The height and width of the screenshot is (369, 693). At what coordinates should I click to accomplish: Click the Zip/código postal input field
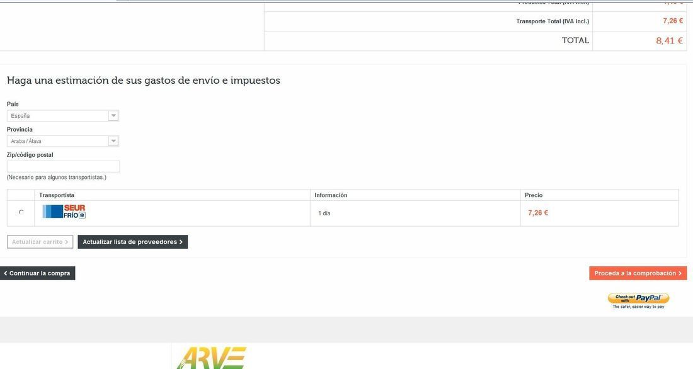point(63,167)
